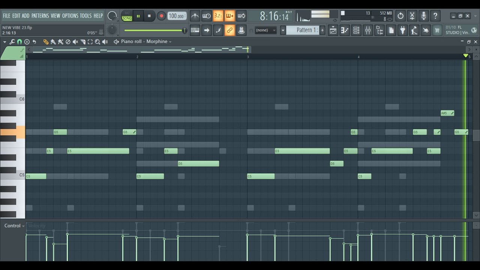This screenshot has width=480, height=270.
Task: Select the mute tool in piano roll
Action: (x=75, y=42)
